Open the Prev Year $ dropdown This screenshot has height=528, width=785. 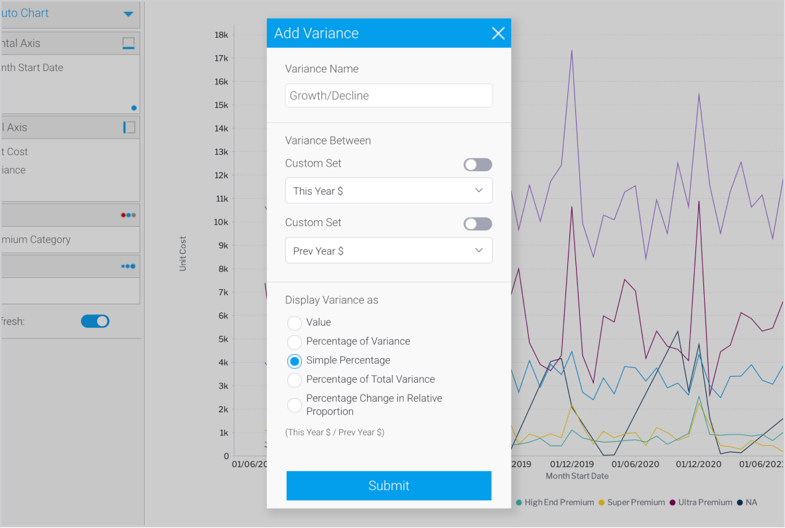click(389, 251)
